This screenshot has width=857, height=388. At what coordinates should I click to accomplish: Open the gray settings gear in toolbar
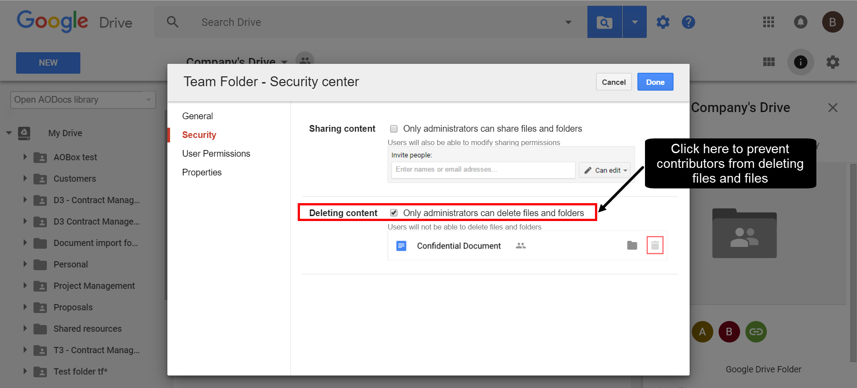(x=833, y=62)
